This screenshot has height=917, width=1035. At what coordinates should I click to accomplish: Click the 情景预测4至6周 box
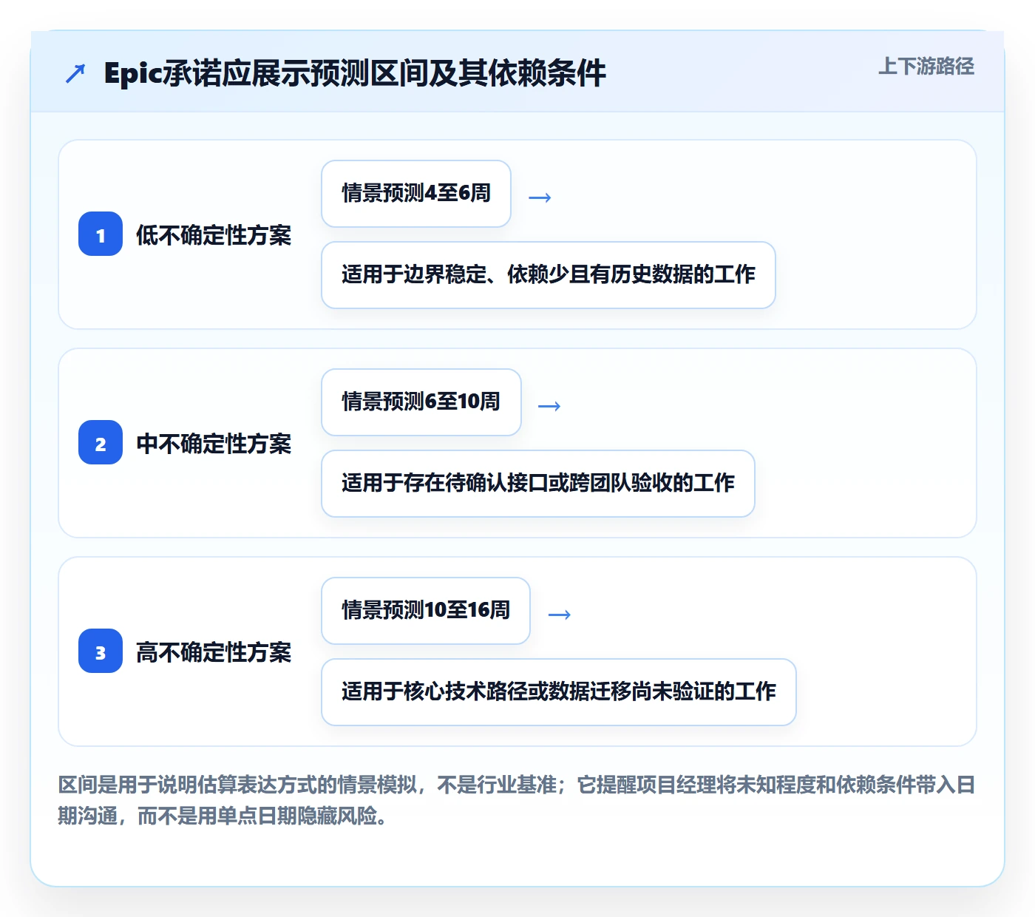[x=416, y=194]
